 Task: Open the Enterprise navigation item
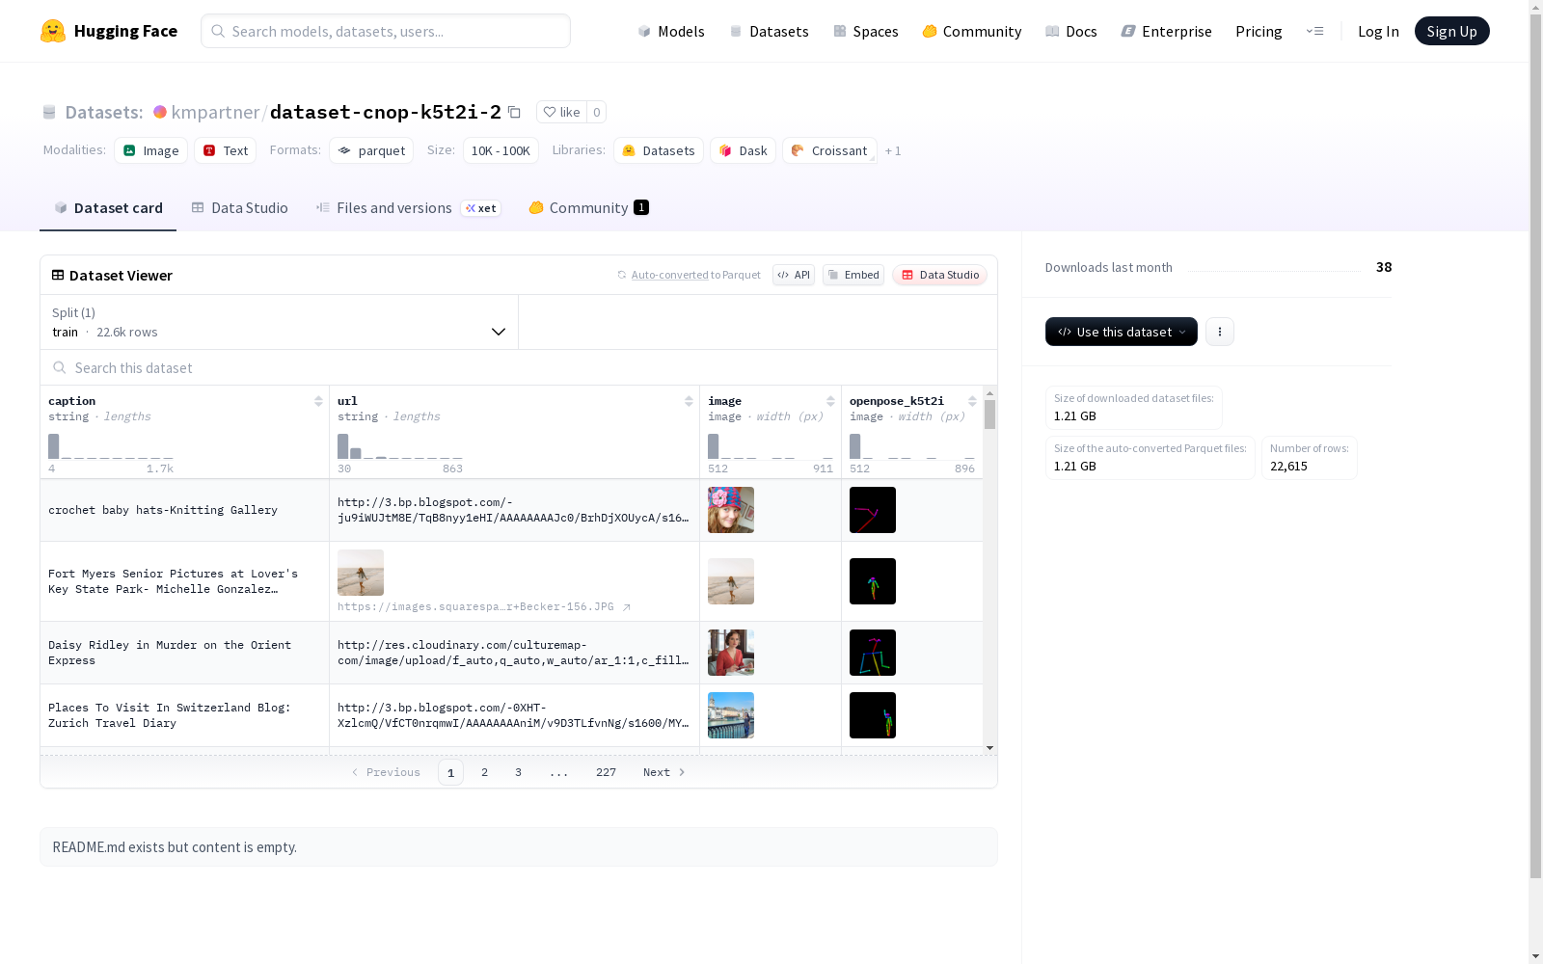[1167, 31]
